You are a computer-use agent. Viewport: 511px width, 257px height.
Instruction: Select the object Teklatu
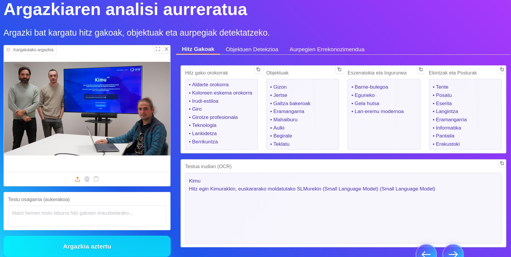281,144
